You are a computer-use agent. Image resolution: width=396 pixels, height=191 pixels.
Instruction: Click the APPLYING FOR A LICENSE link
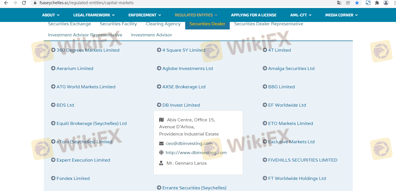click(x=254, y=15)
